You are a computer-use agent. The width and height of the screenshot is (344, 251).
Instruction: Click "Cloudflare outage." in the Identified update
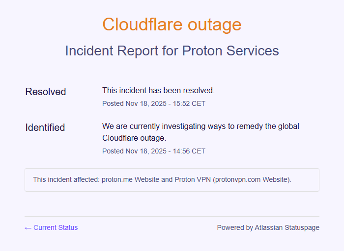(x=134, y=138)
